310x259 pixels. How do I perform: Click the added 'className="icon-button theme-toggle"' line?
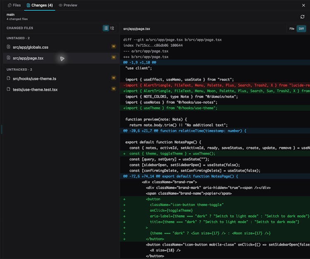pos(215,205)
